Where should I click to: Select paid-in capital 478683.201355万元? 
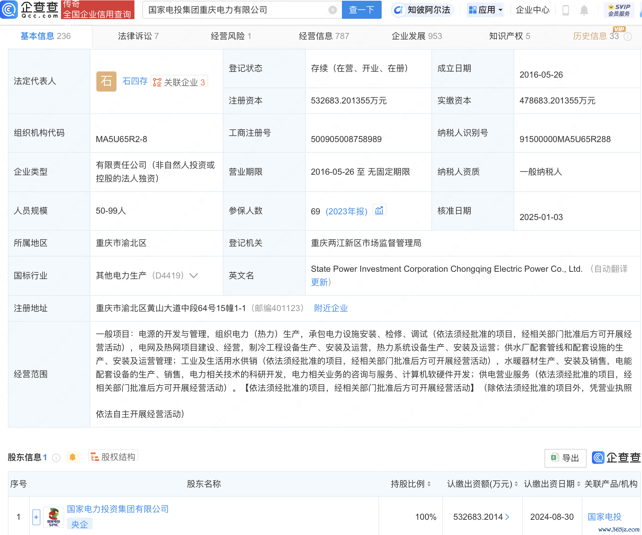click(557, 101)
